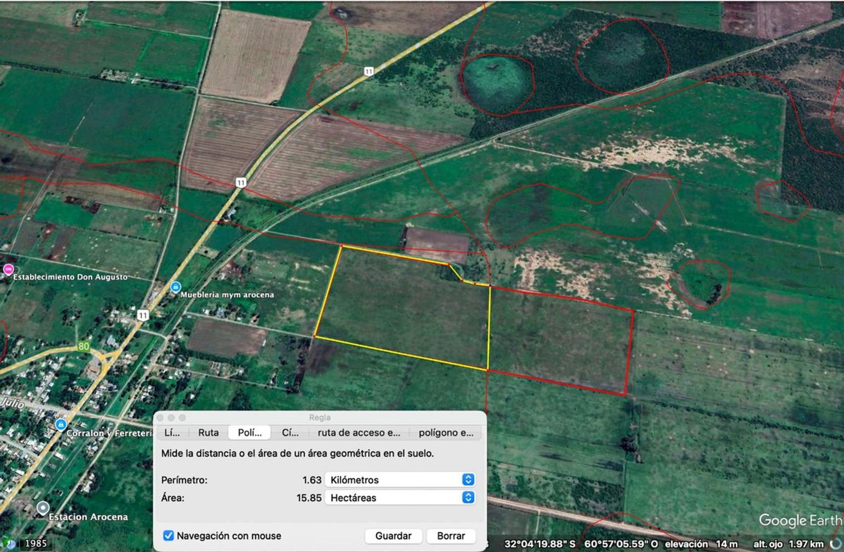Open the 'polígono e...' tab
Screen dimensions: 844x552
[x=446, y=432]
